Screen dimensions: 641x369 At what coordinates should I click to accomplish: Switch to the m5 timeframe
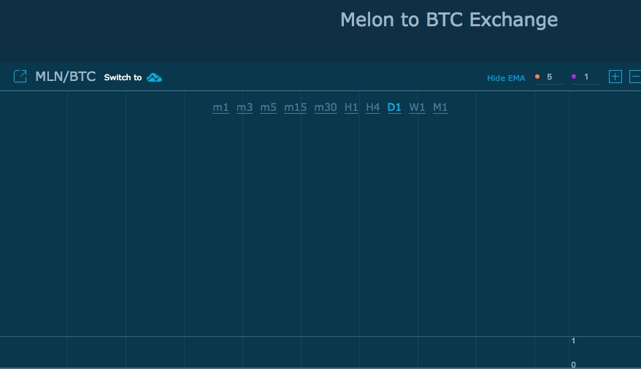coord(269,108)
